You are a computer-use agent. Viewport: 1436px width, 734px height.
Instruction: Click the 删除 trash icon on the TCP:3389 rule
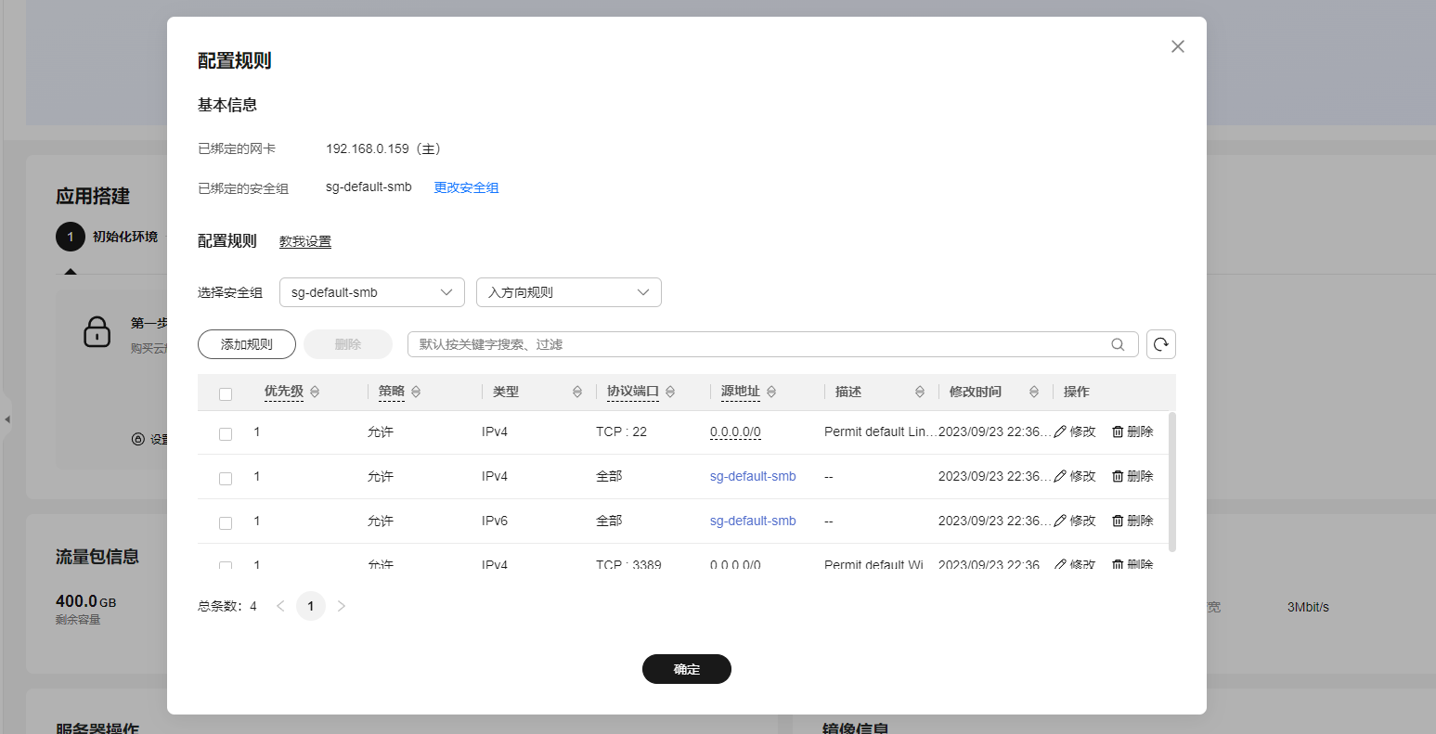click(x=1119, y=564)
